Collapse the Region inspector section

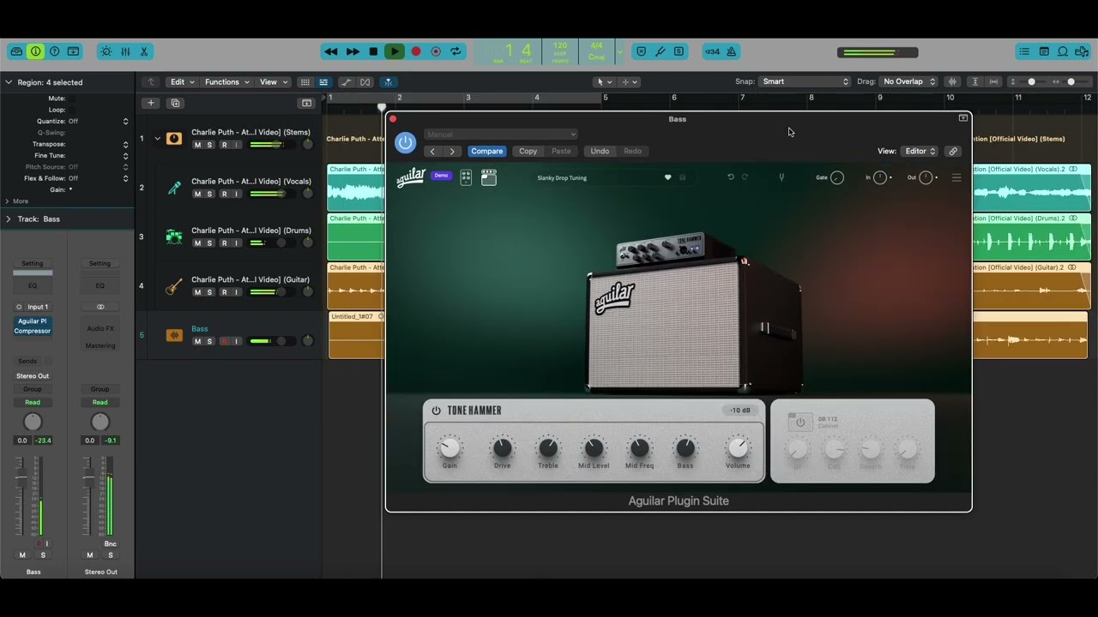pyautogui.click(x=9, y=82)
